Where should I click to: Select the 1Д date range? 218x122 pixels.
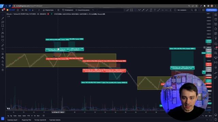click(8, 116)
